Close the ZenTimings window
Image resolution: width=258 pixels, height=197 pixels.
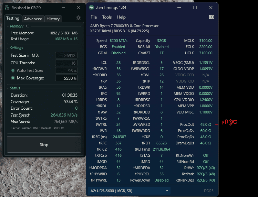tap(211, 8)
